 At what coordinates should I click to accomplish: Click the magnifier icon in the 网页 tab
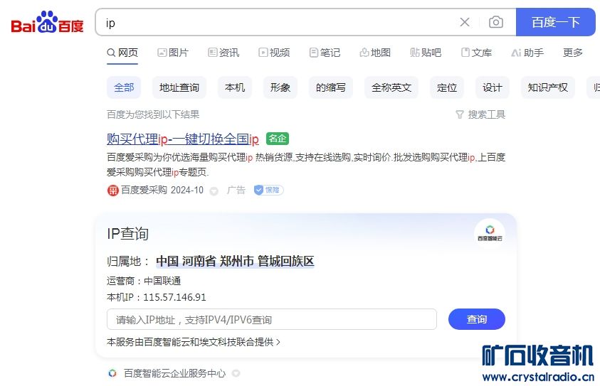pos(111,53)
